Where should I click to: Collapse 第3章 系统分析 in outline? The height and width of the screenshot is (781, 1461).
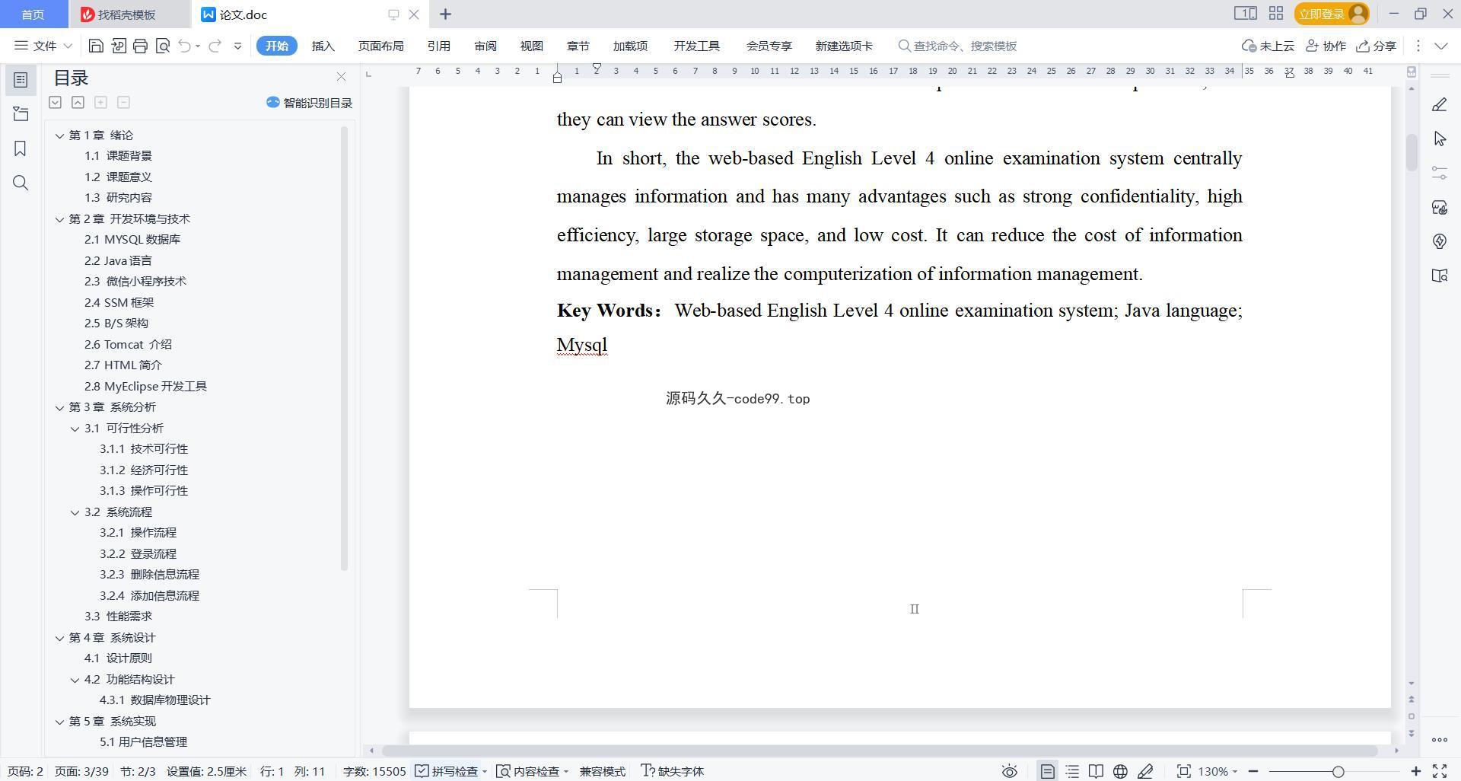pos(59,407)
